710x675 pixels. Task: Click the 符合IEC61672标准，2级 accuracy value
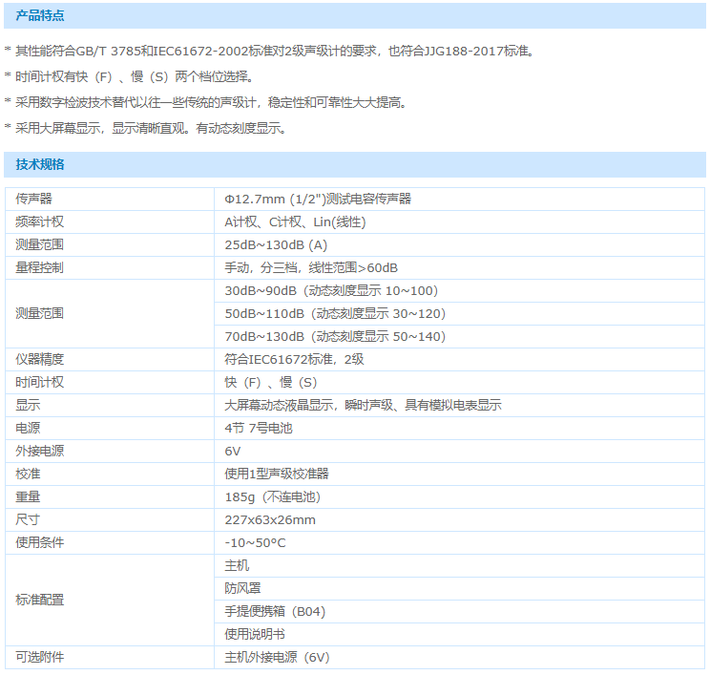(x=294, y=359)
